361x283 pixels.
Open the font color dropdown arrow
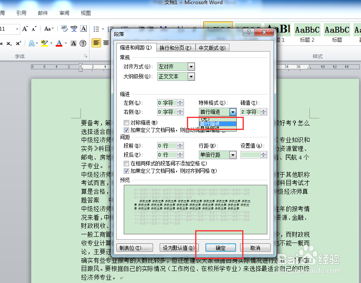click(x=66, y=43)
